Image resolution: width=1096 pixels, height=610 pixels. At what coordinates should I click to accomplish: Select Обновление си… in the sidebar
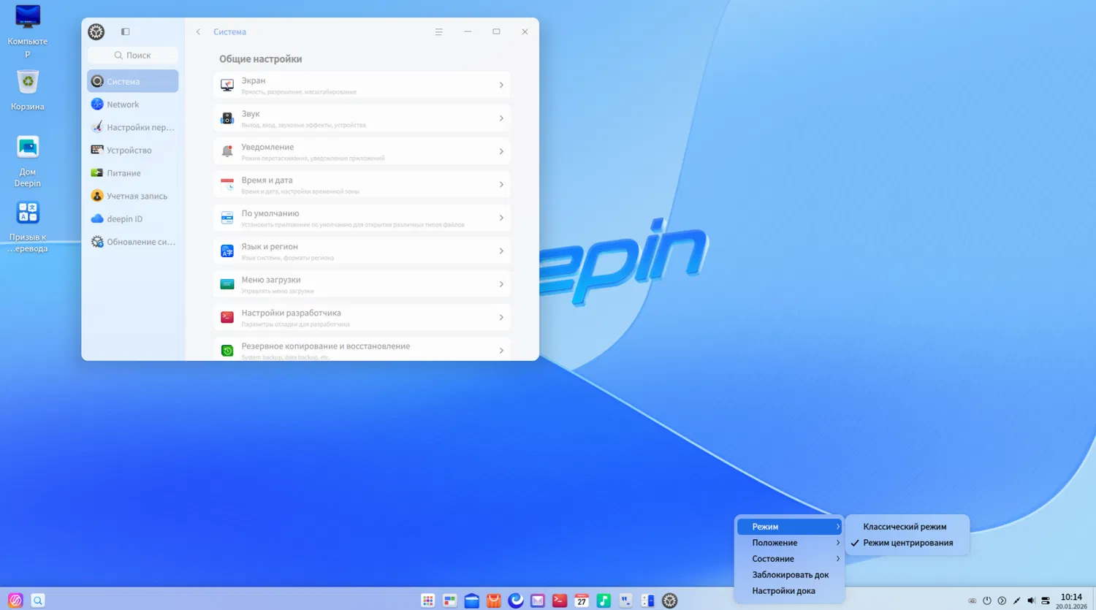pyautogui.click(x=132, y=242)
